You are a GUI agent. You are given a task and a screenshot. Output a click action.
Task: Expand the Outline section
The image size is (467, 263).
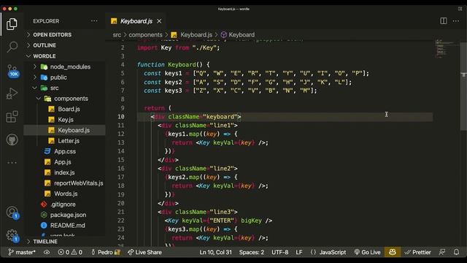64,45
